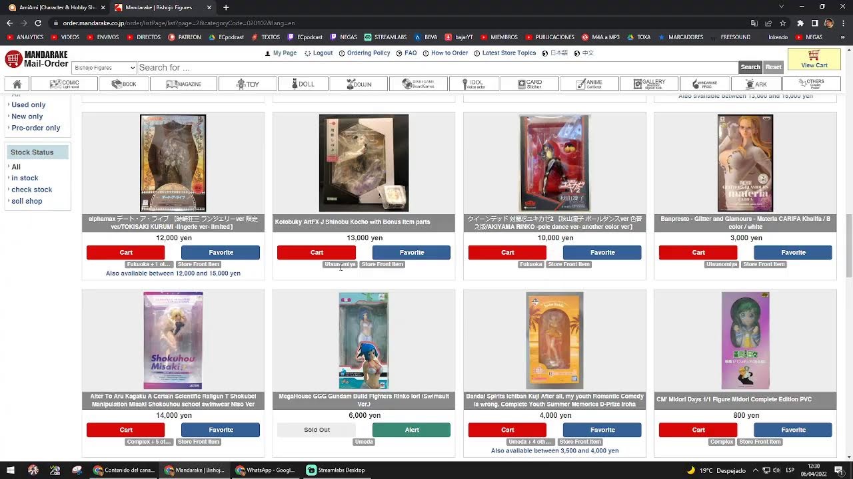Open the STREAMLABS bookmark
This screenshot has width=853, height=479.
pos(386,37)
